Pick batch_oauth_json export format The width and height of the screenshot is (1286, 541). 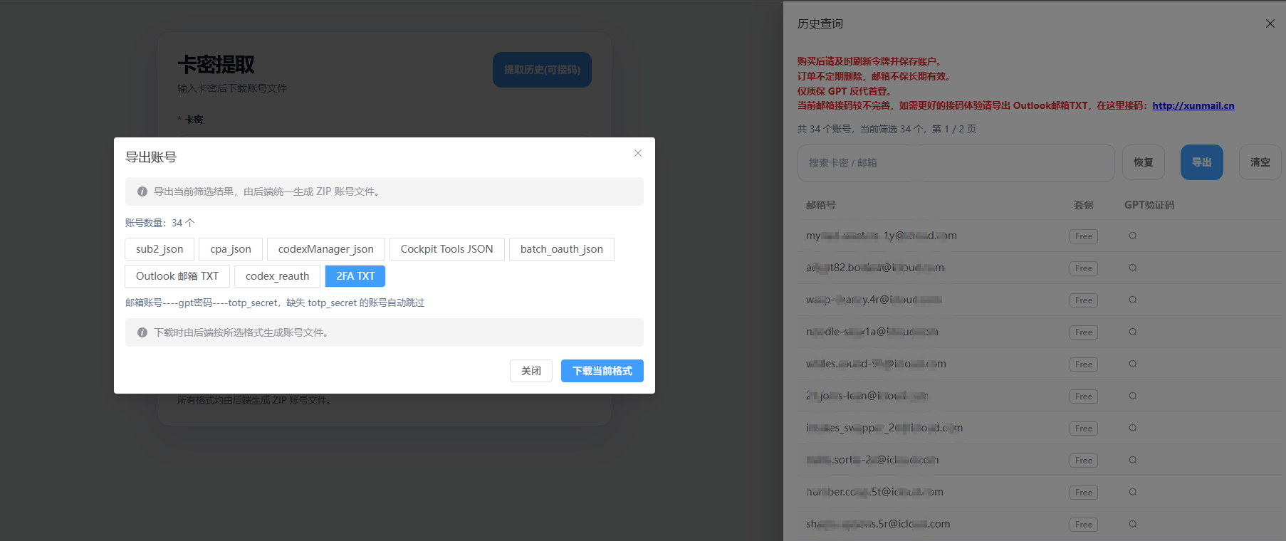(x=562, y=249)
